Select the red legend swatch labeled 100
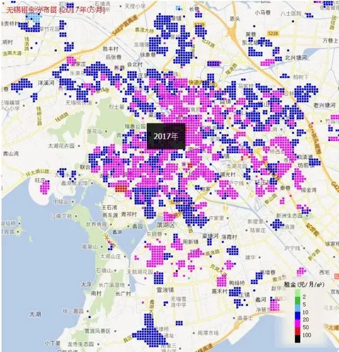Screen dimensions: 339x352 (x=298, y=331)
